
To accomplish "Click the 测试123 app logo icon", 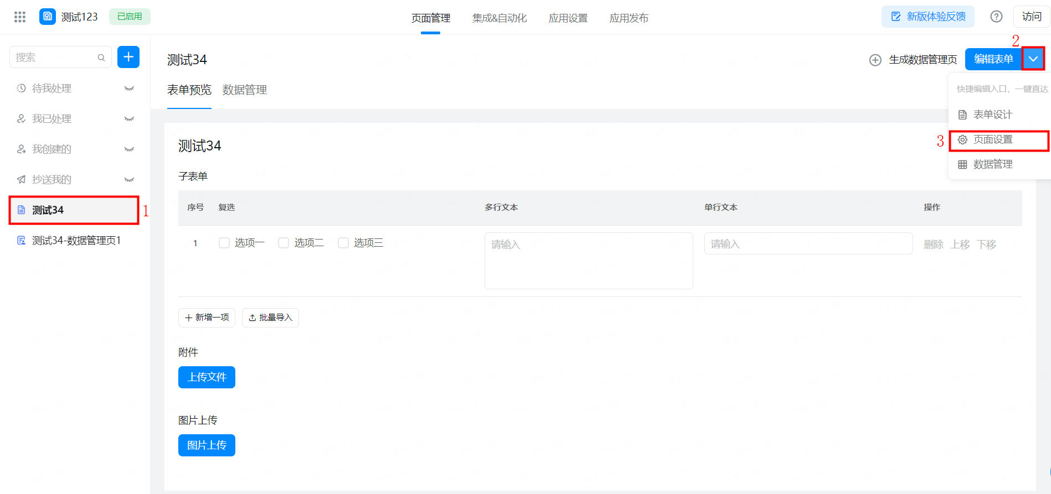I will 48,17.
